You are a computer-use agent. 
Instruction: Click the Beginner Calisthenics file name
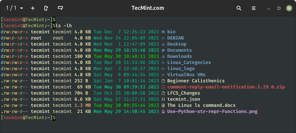click(196, 81)
